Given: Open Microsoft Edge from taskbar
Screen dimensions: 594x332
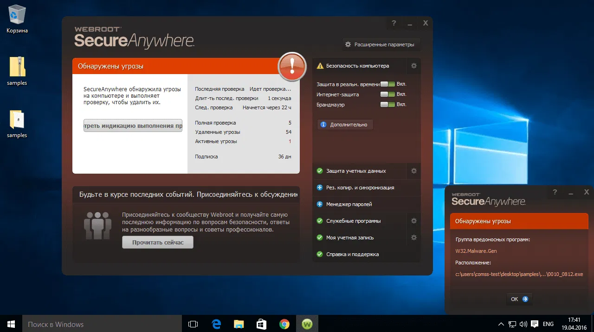Looking at the screenshot, I should pos(216,324).
